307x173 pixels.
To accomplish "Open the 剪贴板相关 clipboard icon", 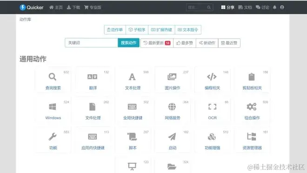I will [252, 77].
